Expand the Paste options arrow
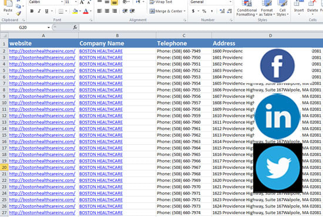Viewport: 323px width, 217px height. click(8, 15)
